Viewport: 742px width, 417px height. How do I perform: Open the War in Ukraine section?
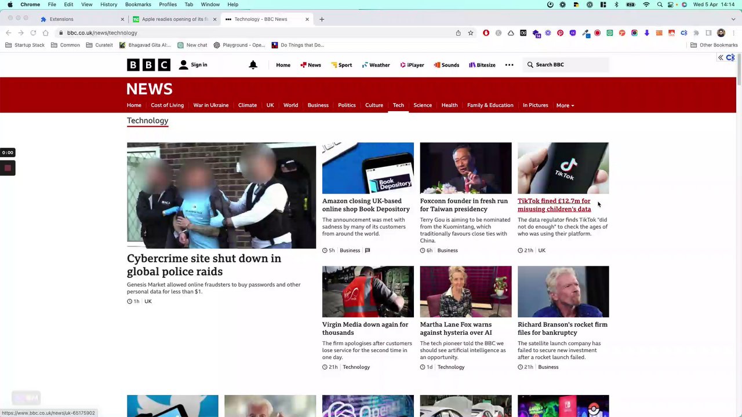[210, 105]
